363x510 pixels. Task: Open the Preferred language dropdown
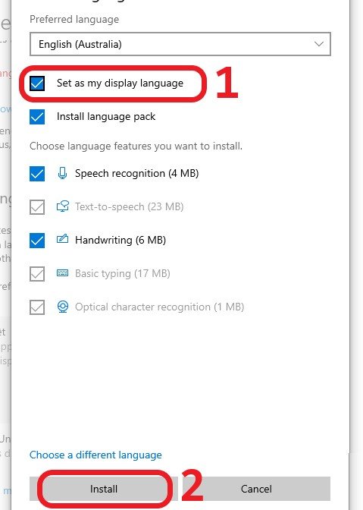180,44
